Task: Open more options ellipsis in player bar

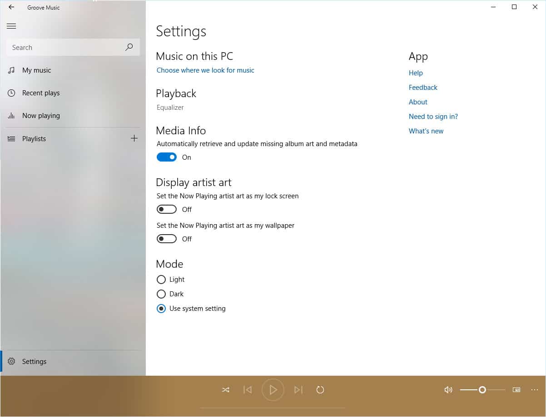Action: (x=535, y=390)
